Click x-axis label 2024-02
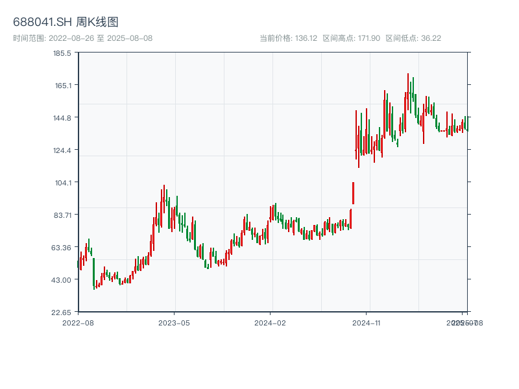519x389 pixels. tap(270, 323)
